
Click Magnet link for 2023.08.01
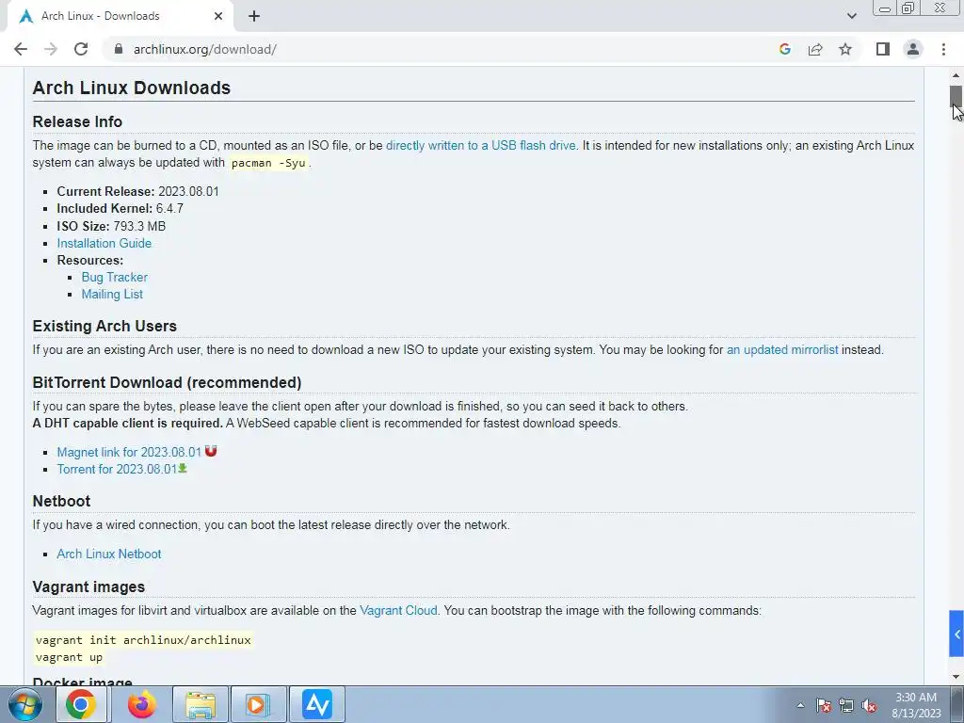pos(129,453)
